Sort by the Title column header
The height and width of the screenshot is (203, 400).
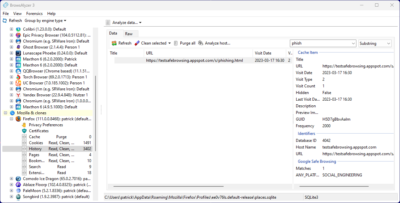click(125, 53)
